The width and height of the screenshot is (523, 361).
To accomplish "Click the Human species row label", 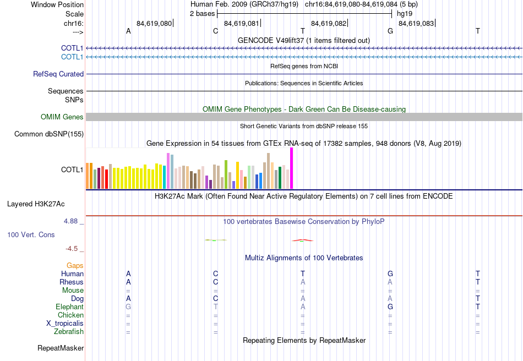I will pos(72,274).
